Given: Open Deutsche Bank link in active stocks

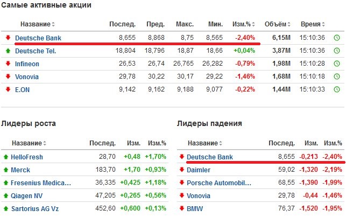Looking at the screenshot, I should (38, 38).
